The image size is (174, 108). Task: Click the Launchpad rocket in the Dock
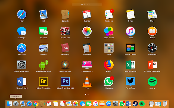tap(16, 104)
